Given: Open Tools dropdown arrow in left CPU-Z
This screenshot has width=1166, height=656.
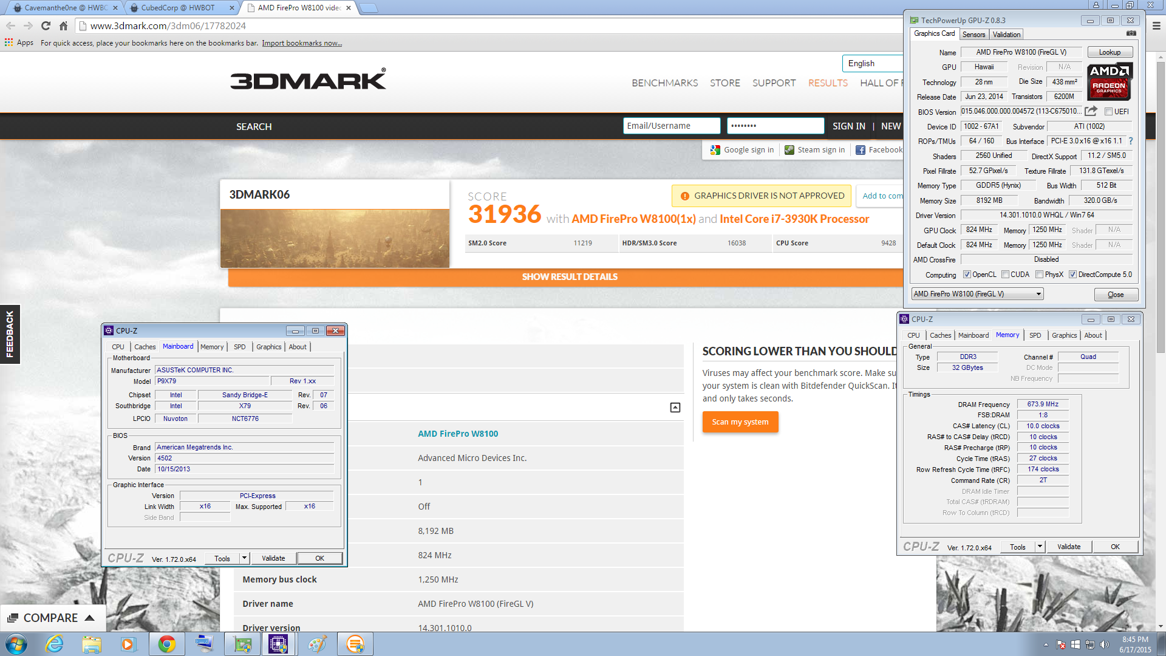Looking at the screenshot, I should click(x=244, y=558).
